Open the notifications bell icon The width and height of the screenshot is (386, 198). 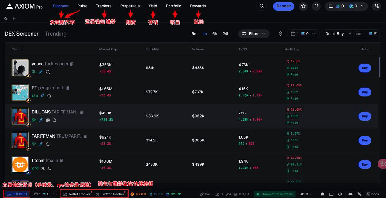click(x=317, y=6)
